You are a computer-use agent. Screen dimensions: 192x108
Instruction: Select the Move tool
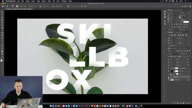click(x=2, y=12)
